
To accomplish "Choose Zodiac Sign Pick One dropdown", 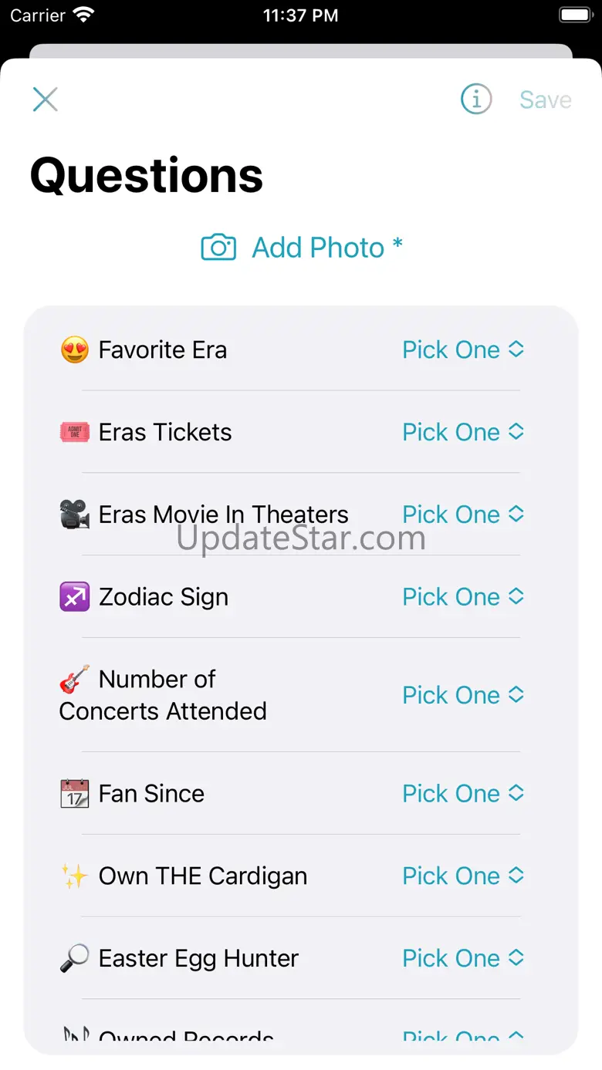I will (x=462, y=596).
